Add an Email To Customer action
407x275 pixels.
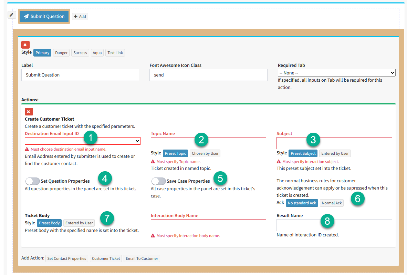tap(142, 259)
